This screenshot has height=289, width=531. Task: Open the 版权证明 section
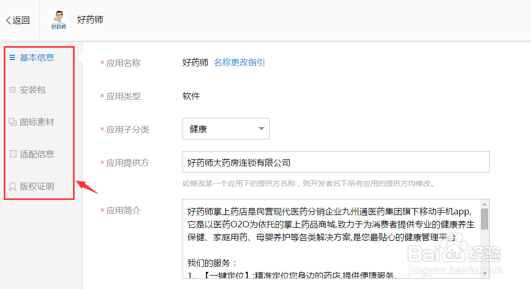pos(37,187)
